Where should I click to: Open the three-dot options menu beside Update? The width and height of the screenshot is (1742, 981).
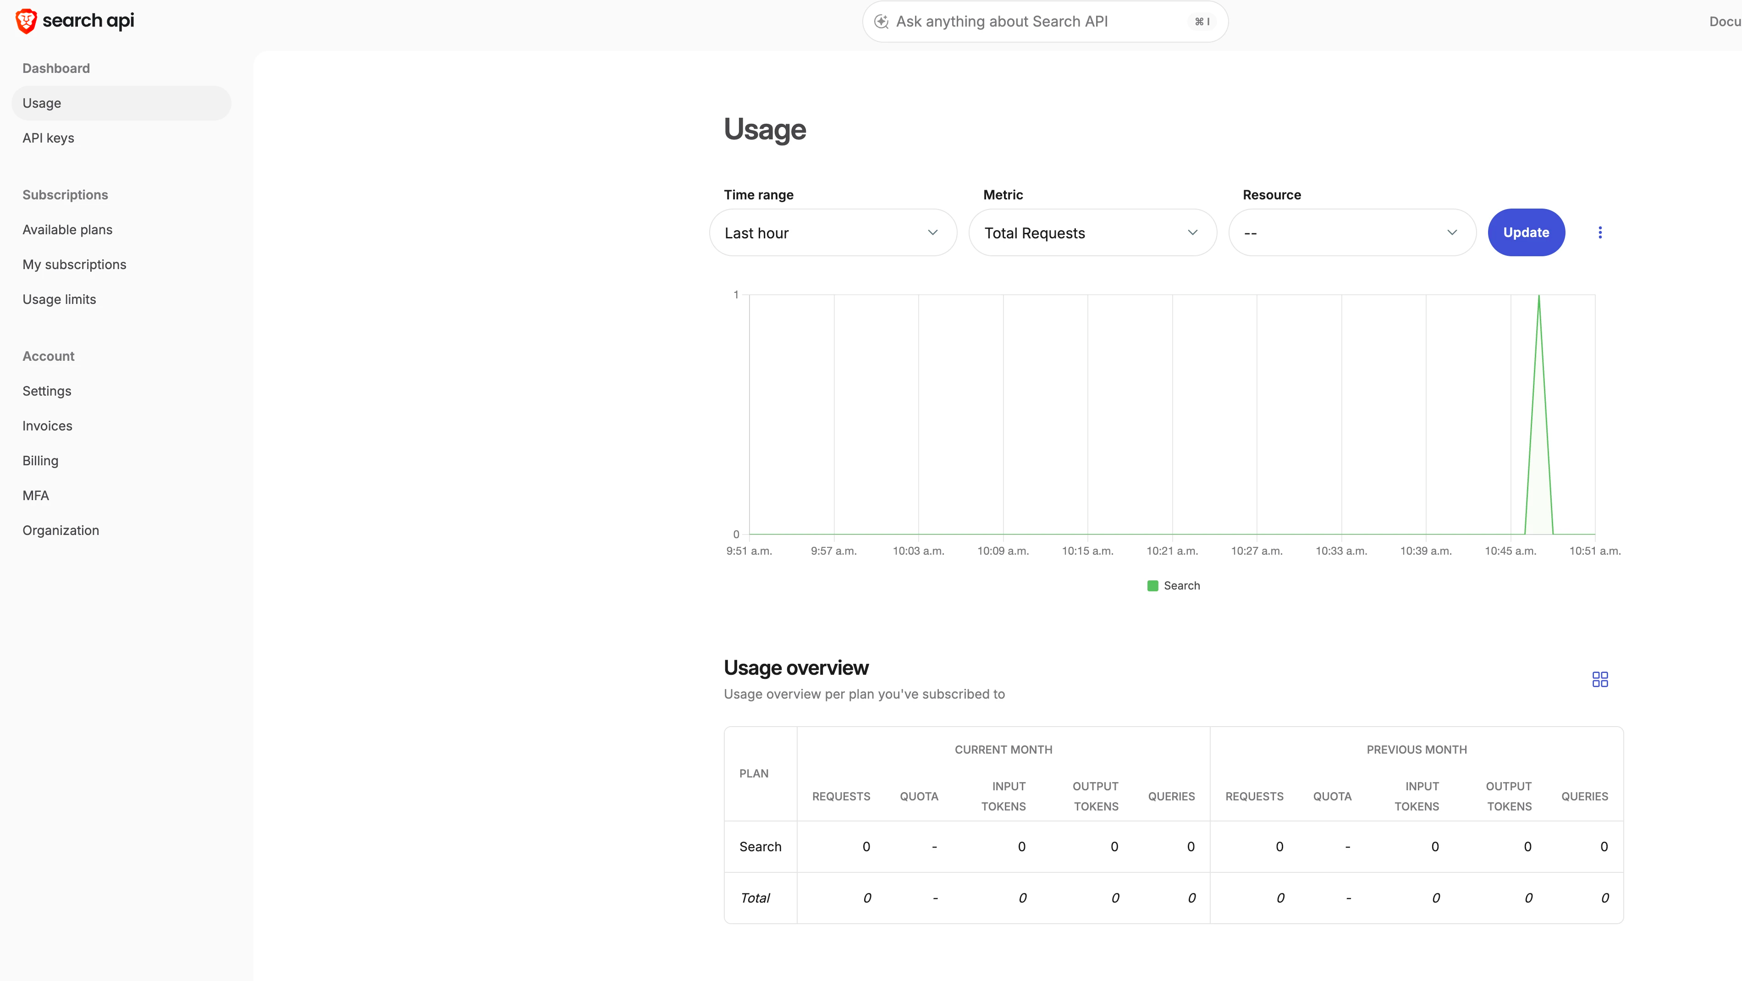pyautogui.click(x=1599, y=232)
